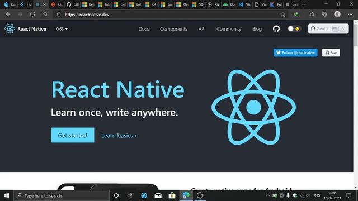This screenshot has height=201, width=358.
Task: Switch to the Kotlin tab
Action: coord(276,4)
